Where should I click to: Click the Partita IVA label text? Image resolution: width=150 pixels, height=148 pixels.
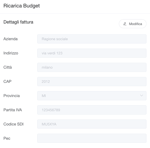pyautogui.click(x=13, y=110)
